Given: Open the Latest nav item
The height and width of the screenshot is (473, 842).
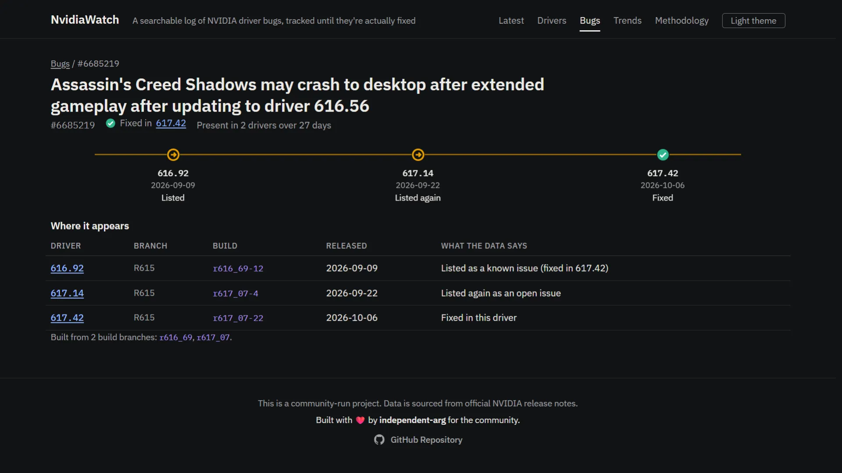Looking at the screenshot, I should 511,21.
